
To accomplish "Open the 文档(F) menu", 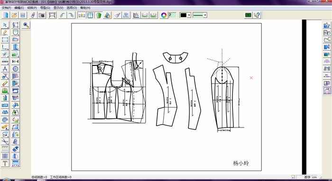I will tap(6, 8).
